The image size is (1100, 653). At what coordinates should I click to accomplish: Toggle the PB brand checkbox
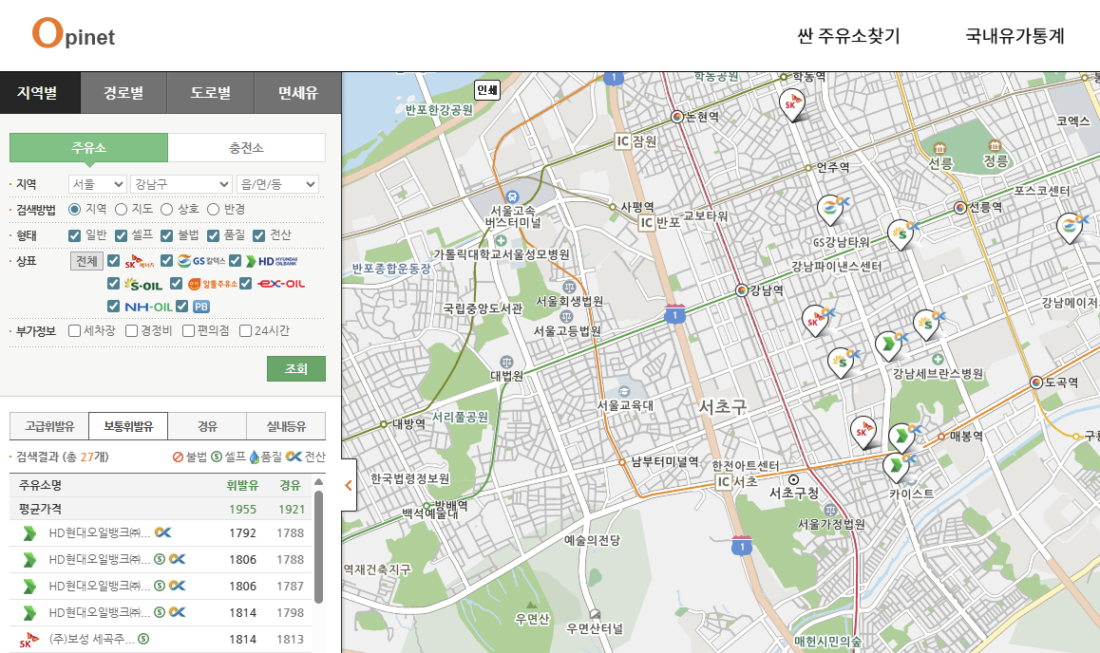click(182, 306)
